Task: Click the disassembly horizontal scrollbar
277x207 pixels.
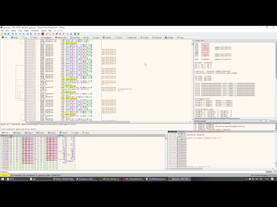Action: [79, 122]
